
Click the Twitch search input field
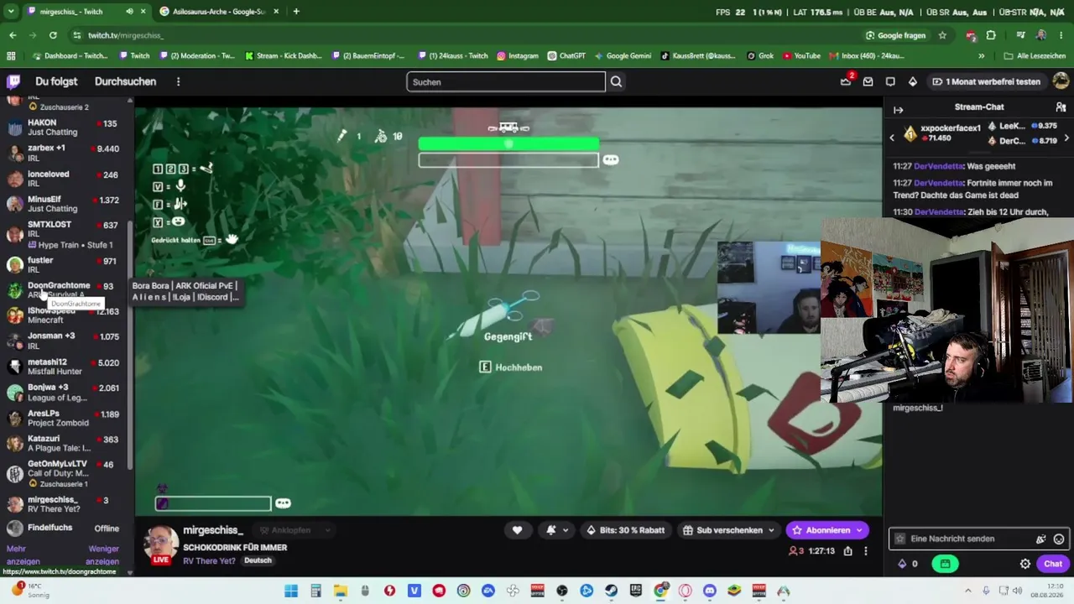click(x=506, y=81)
